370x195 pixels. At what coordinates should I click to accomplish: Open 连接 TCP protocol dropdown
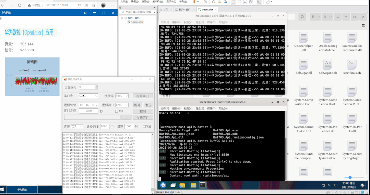coord(81,127)
